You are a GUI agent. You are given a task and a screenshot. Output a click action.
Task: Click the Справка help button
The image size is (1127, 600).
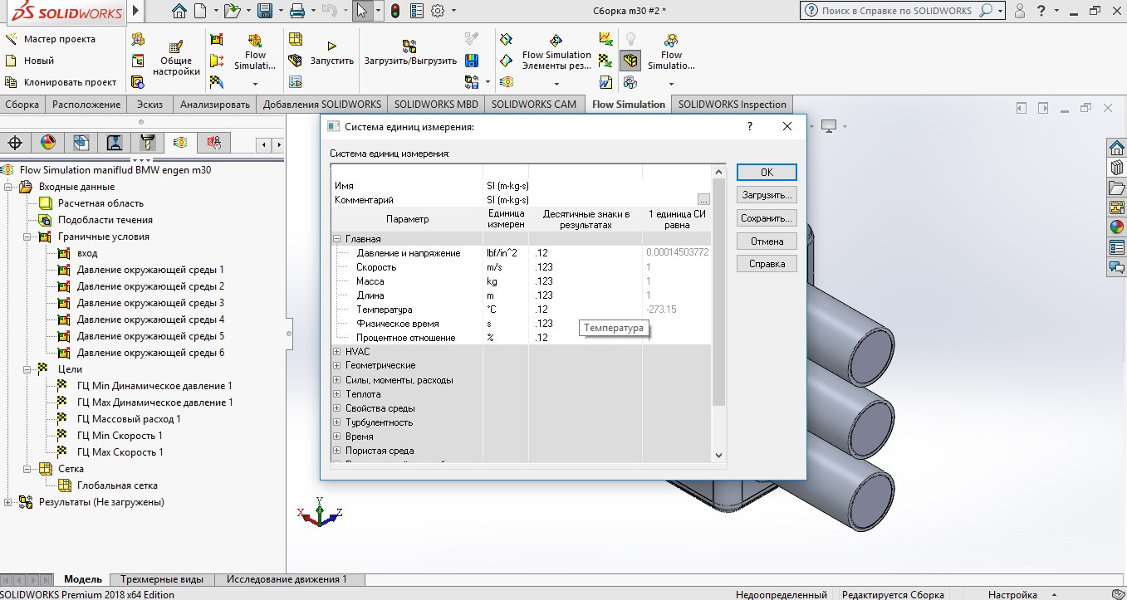[767, 264]
